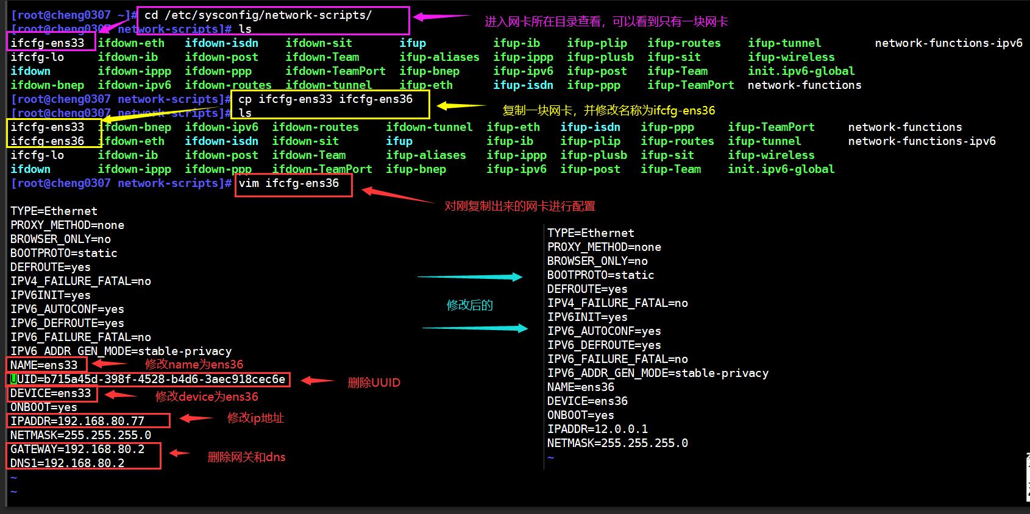Viewport: 1030px width, 514px height.
Task: Click BOOTPROTO=static in the modified config
Action: point(601,275)
